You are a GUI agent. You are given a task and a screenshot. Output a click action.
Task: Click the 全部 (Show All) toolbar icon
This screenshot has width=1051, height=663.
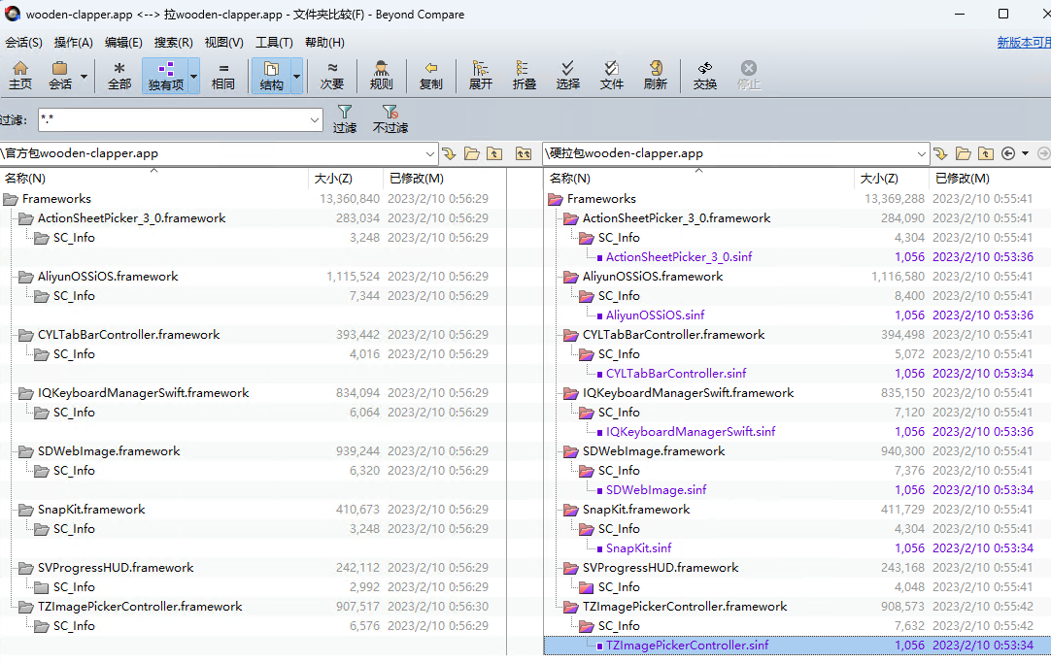pyautogui.click(x=119, y=75)
